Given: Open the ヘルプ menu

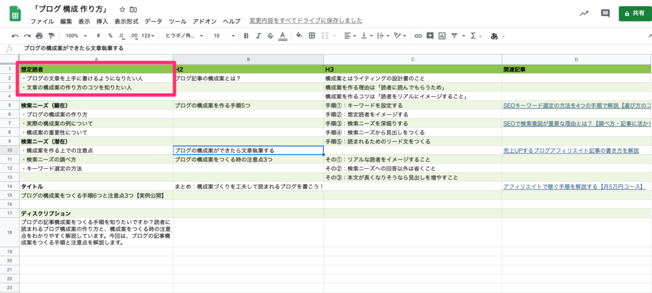Looking at the screenshot, I should [x=232, y=21].
